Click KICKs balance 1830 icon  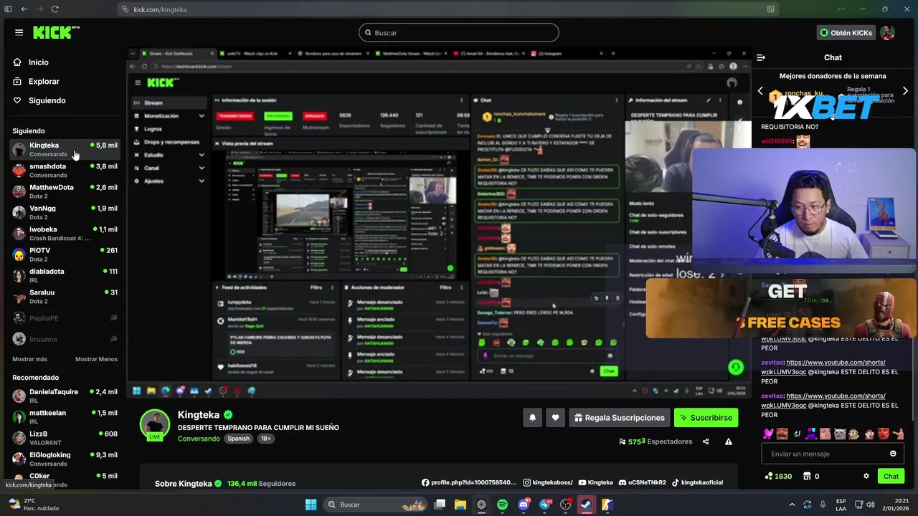[x=778, y=476]
